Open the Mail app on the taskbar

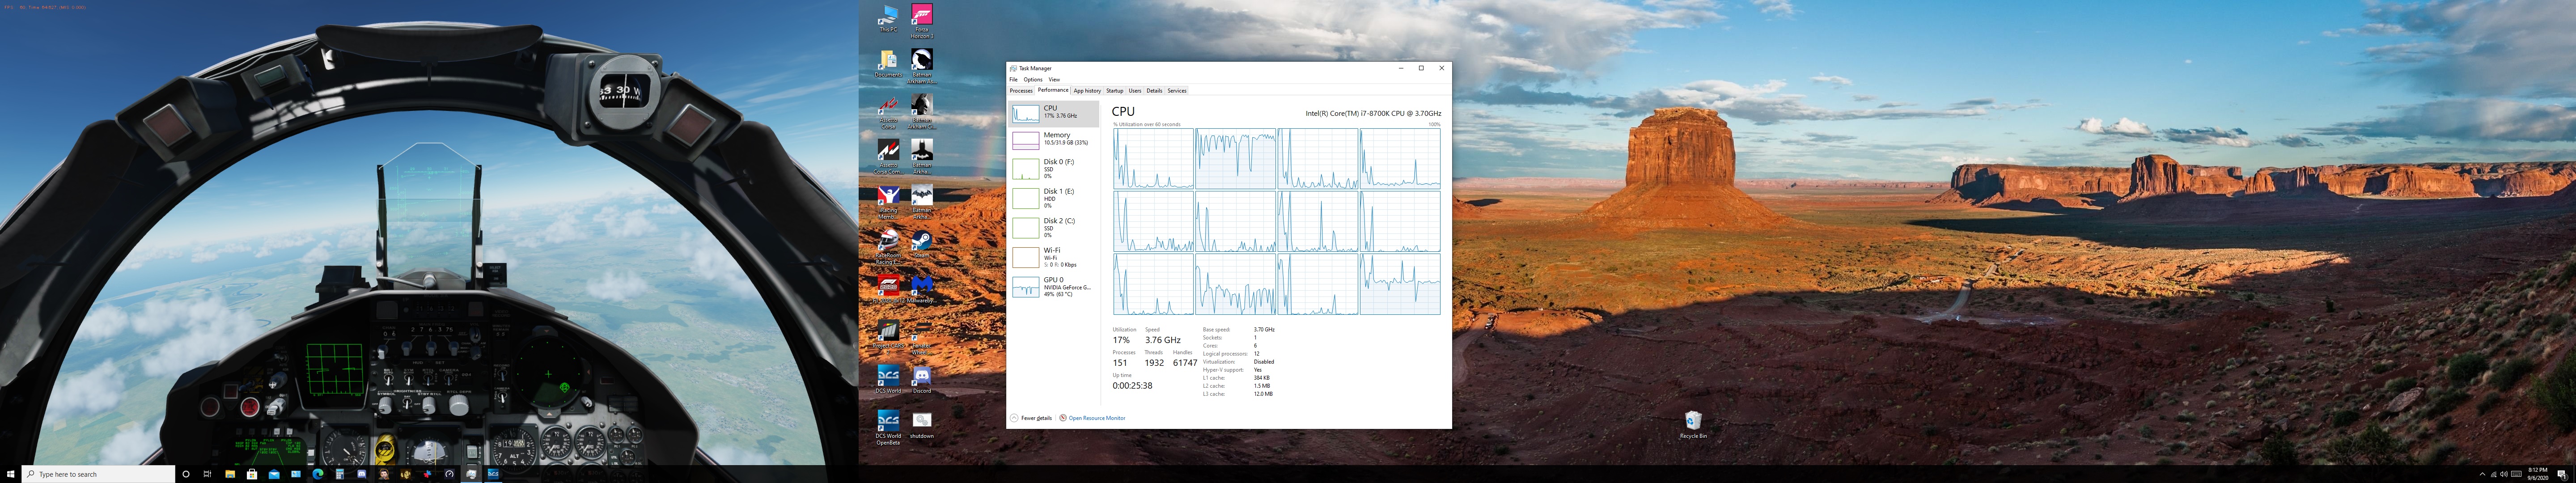pos(274,474)
